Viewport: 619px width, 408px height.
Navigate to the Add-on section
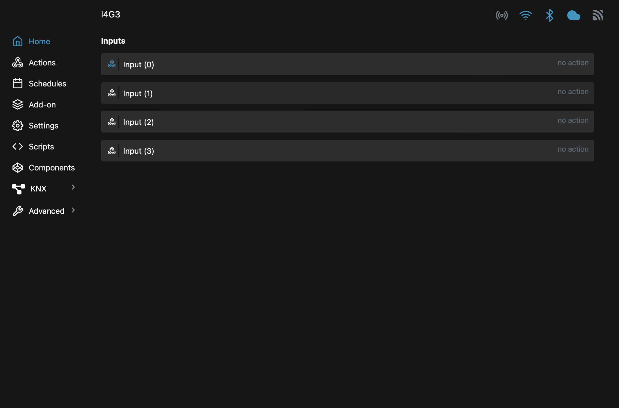coord(42,104)
